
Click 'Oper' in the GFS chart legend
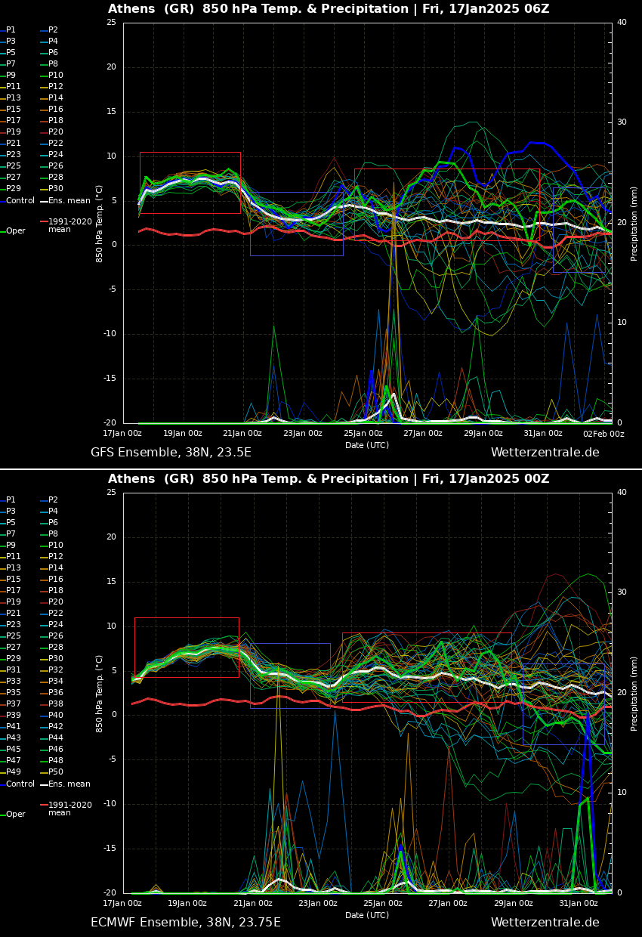[13, 230]
